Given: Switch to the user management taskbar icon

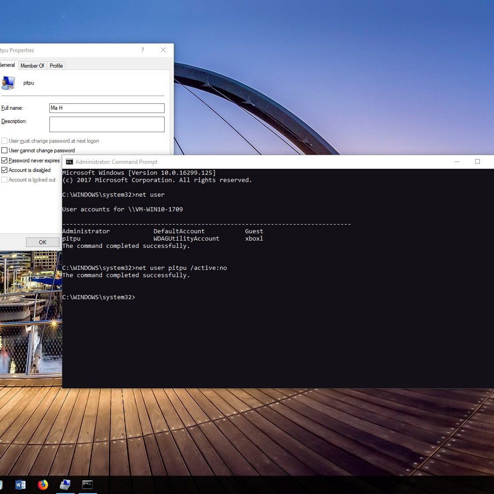Looking at the screenshot, I should [x=65, y=485].
